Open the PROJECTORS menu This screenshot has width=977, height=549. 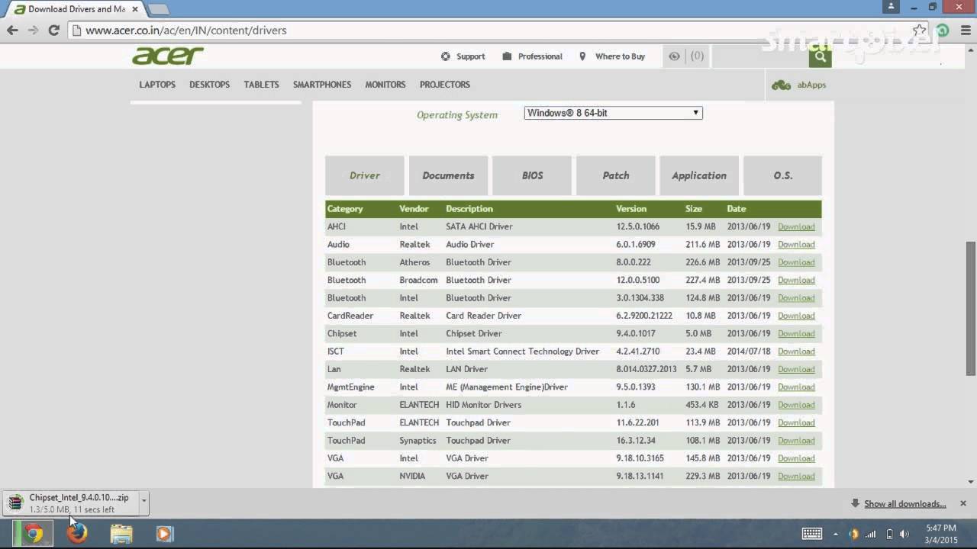445,85
